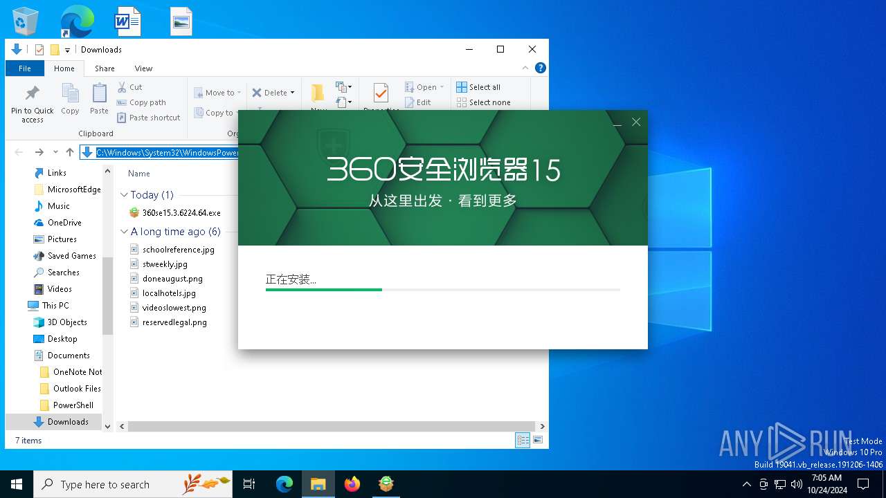Open the notification center icon
886x498 pixels.
point(863,484)
